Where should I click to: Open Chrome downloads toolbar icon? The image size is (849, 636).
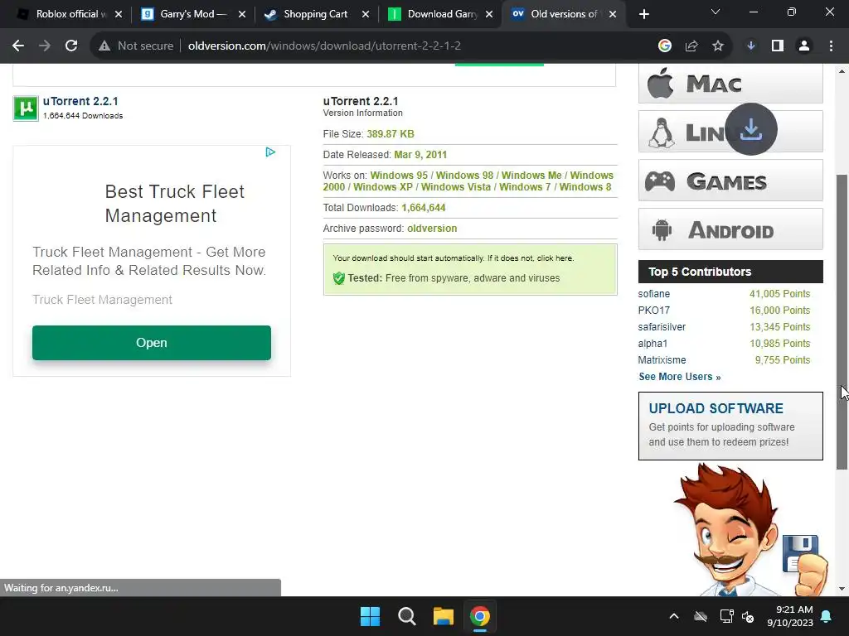751,46
